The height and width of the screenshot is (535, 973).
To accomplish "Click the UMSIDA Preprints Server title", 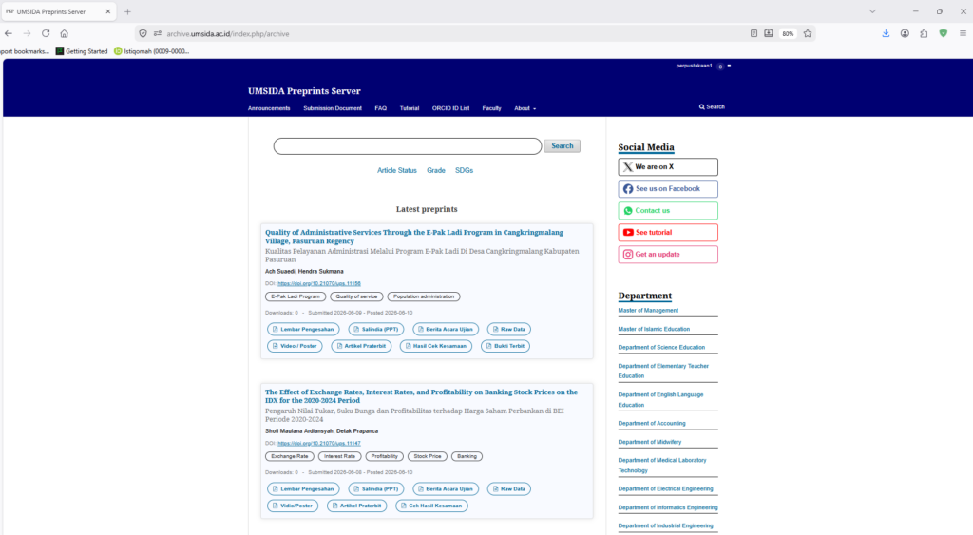I will (x=304, y=91).
